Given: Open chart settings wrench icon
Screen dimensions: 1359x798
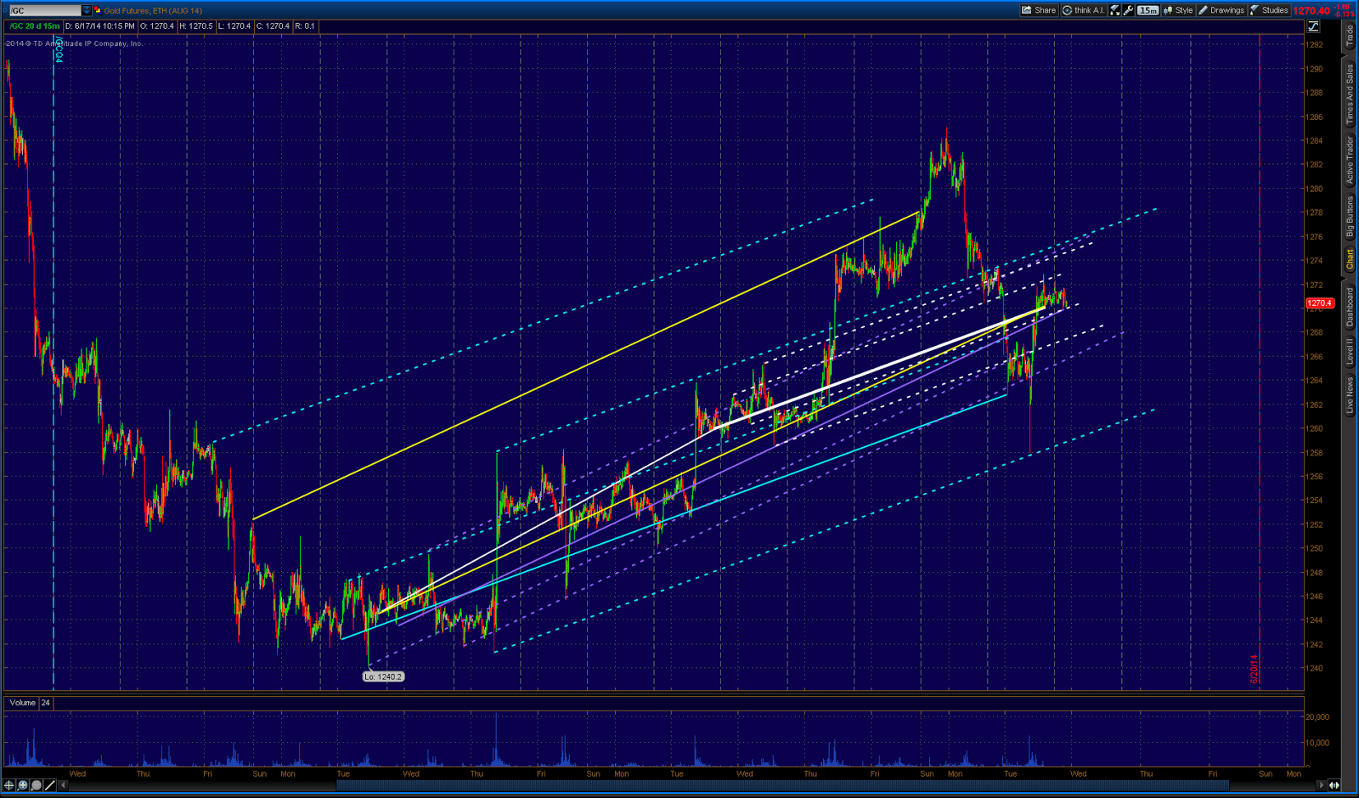Looking at the screenshot, I should pyautogui.click(x=1128, y=10).
